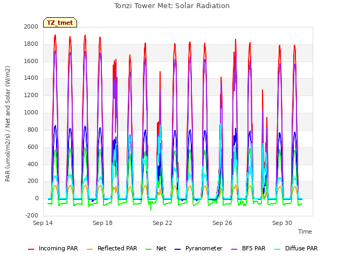Select the Pyranometer legend label
Image resolution: width=345 pixels, height=259 pixels.
[204, 248]
